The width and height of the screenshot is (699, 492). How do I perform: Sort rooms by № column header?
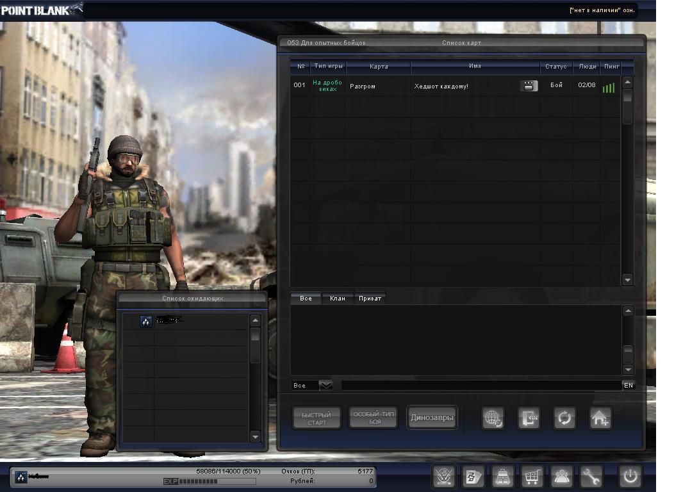coord(300,67)
